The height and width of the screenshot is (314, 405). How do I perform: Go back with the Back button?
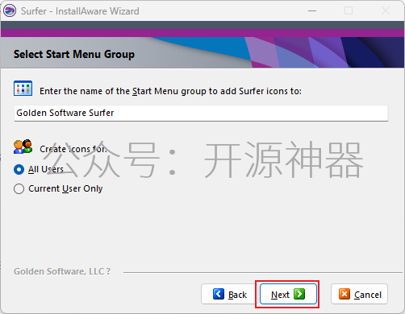click(x=229, y=294)
